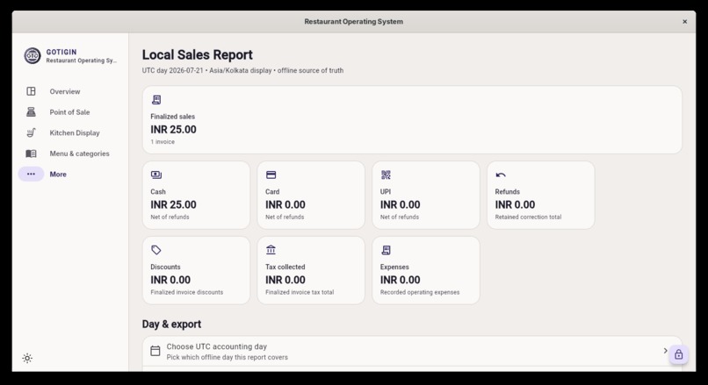Click the Point of Sale register icon

click(31, 112)
